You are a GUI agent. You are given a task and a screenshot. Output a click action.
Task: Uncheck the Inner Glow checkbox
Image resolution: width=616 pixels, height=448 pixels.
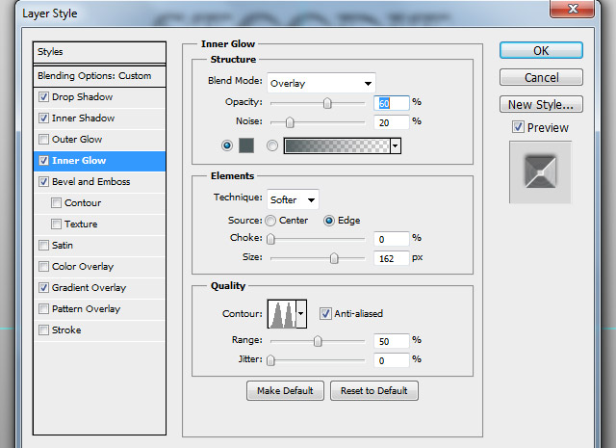coord(43,161)
